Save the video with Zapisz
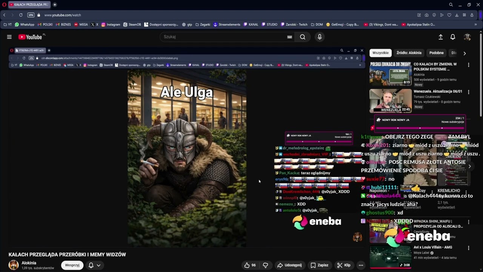The width and height of the screenshot is (483, 272). click(319, 265)
